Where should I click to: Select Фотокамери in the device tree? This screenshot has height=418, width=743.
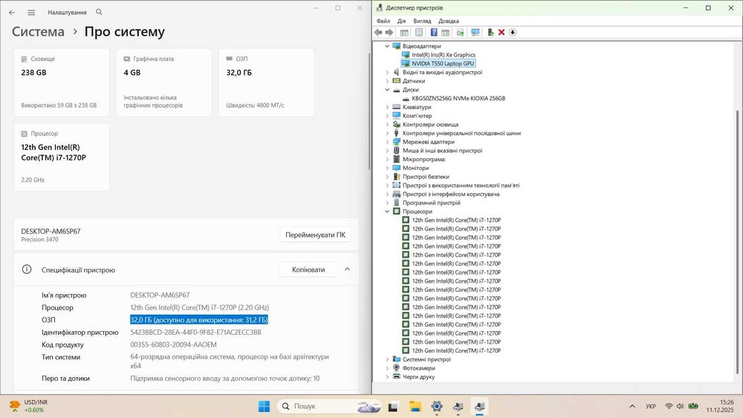click(x=418, y=368)
